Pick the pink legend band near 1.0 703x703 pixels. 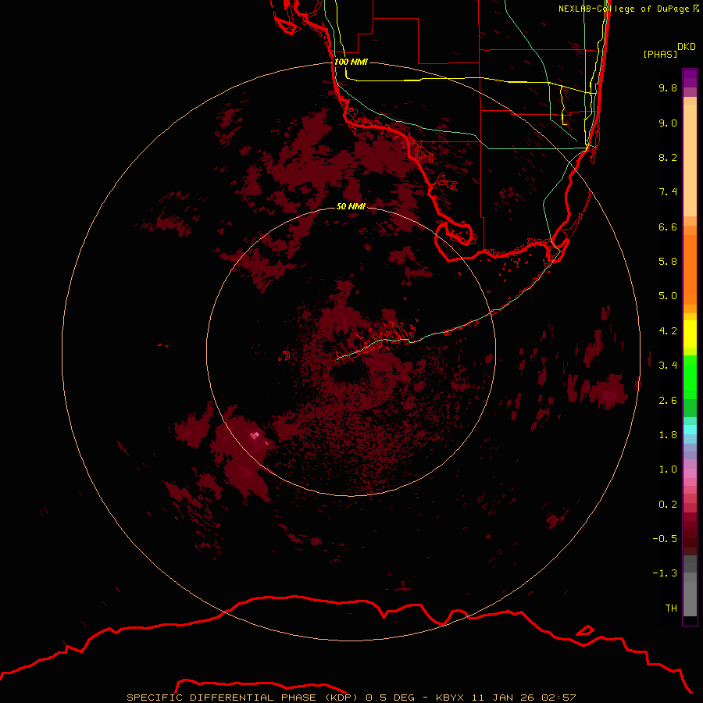pos(690,473)
